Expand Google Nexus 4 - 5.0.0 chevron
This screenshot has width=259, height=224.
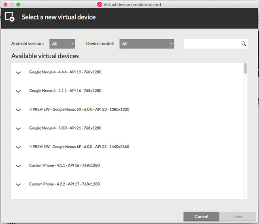(18, 128)
